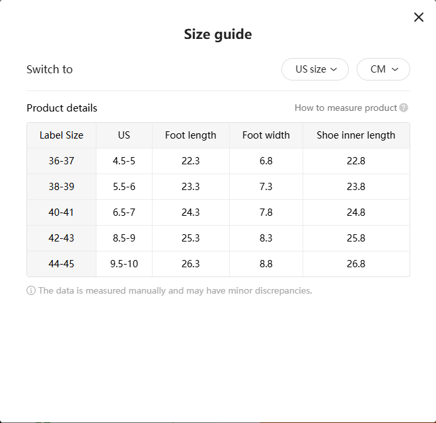Viewport: 436px width, 423px height.
Task: Select the Label Size column header
Action: click(61, 135)
